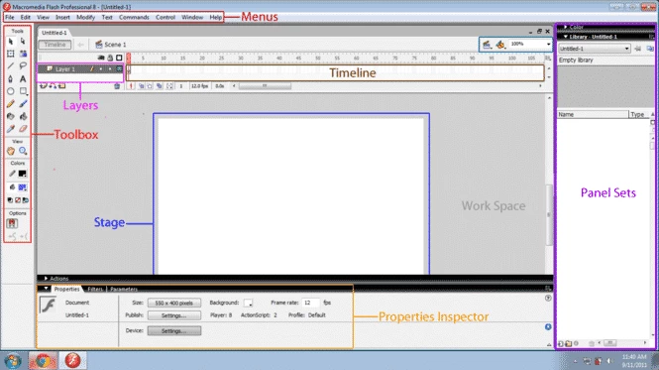Select the Text tool

tap(23, 78)
